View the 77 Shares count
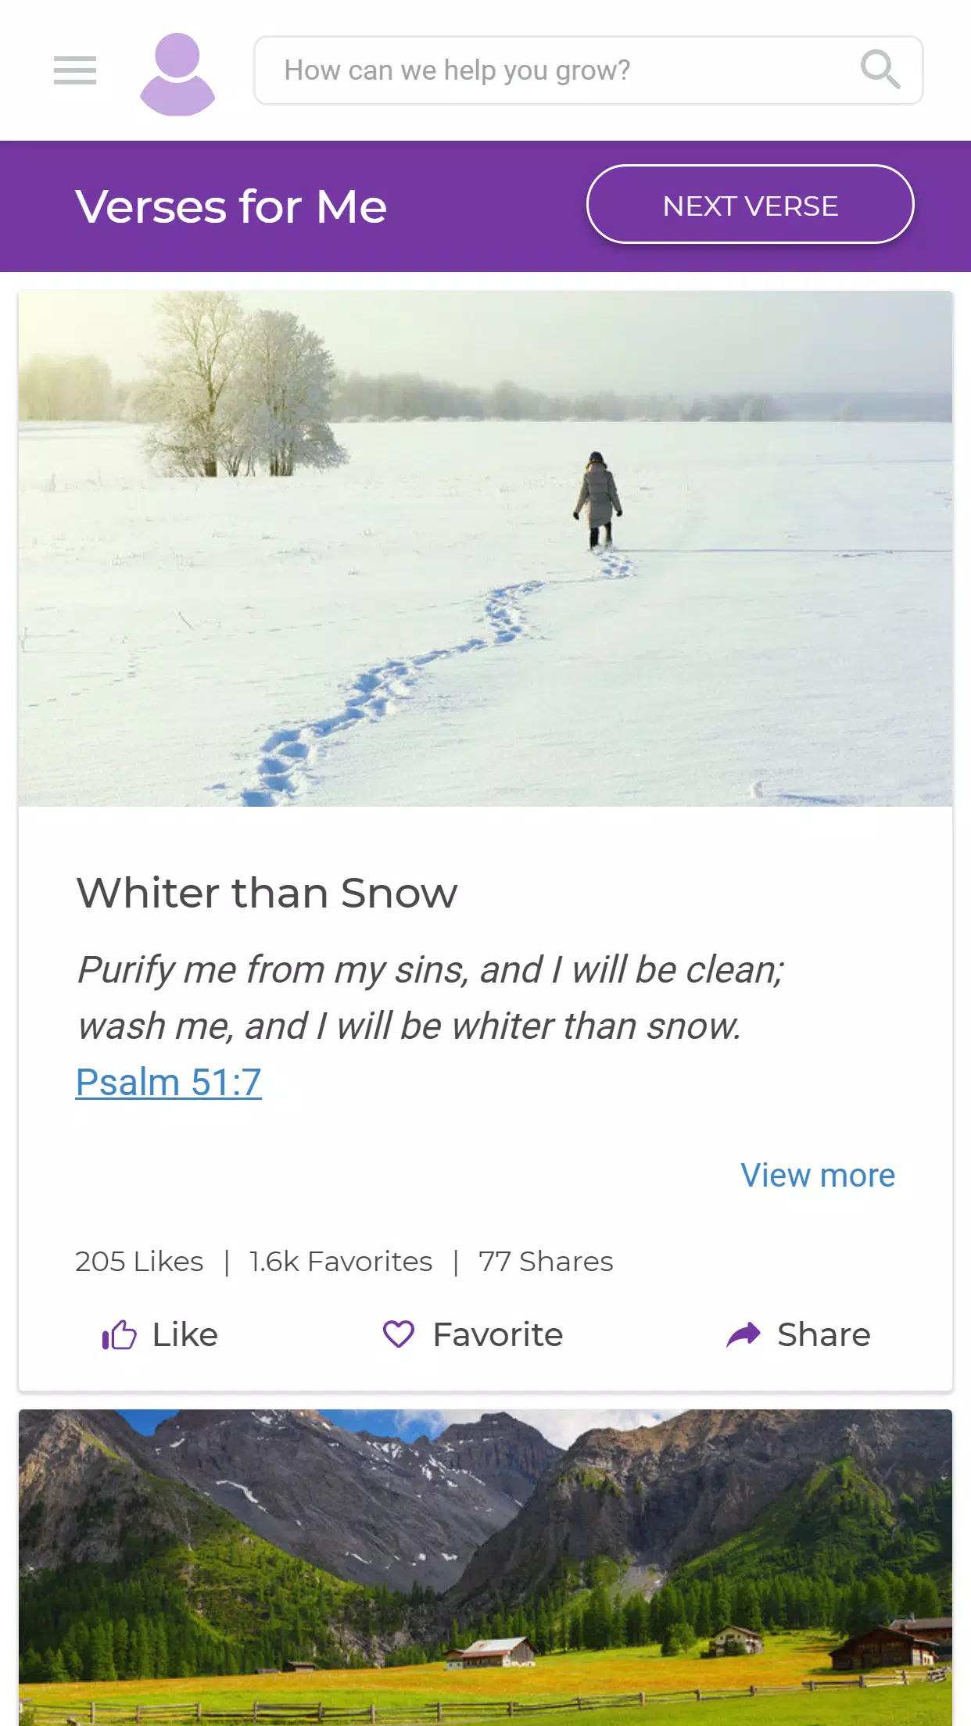971x1726 pixels. click(x=546, y=1262)
